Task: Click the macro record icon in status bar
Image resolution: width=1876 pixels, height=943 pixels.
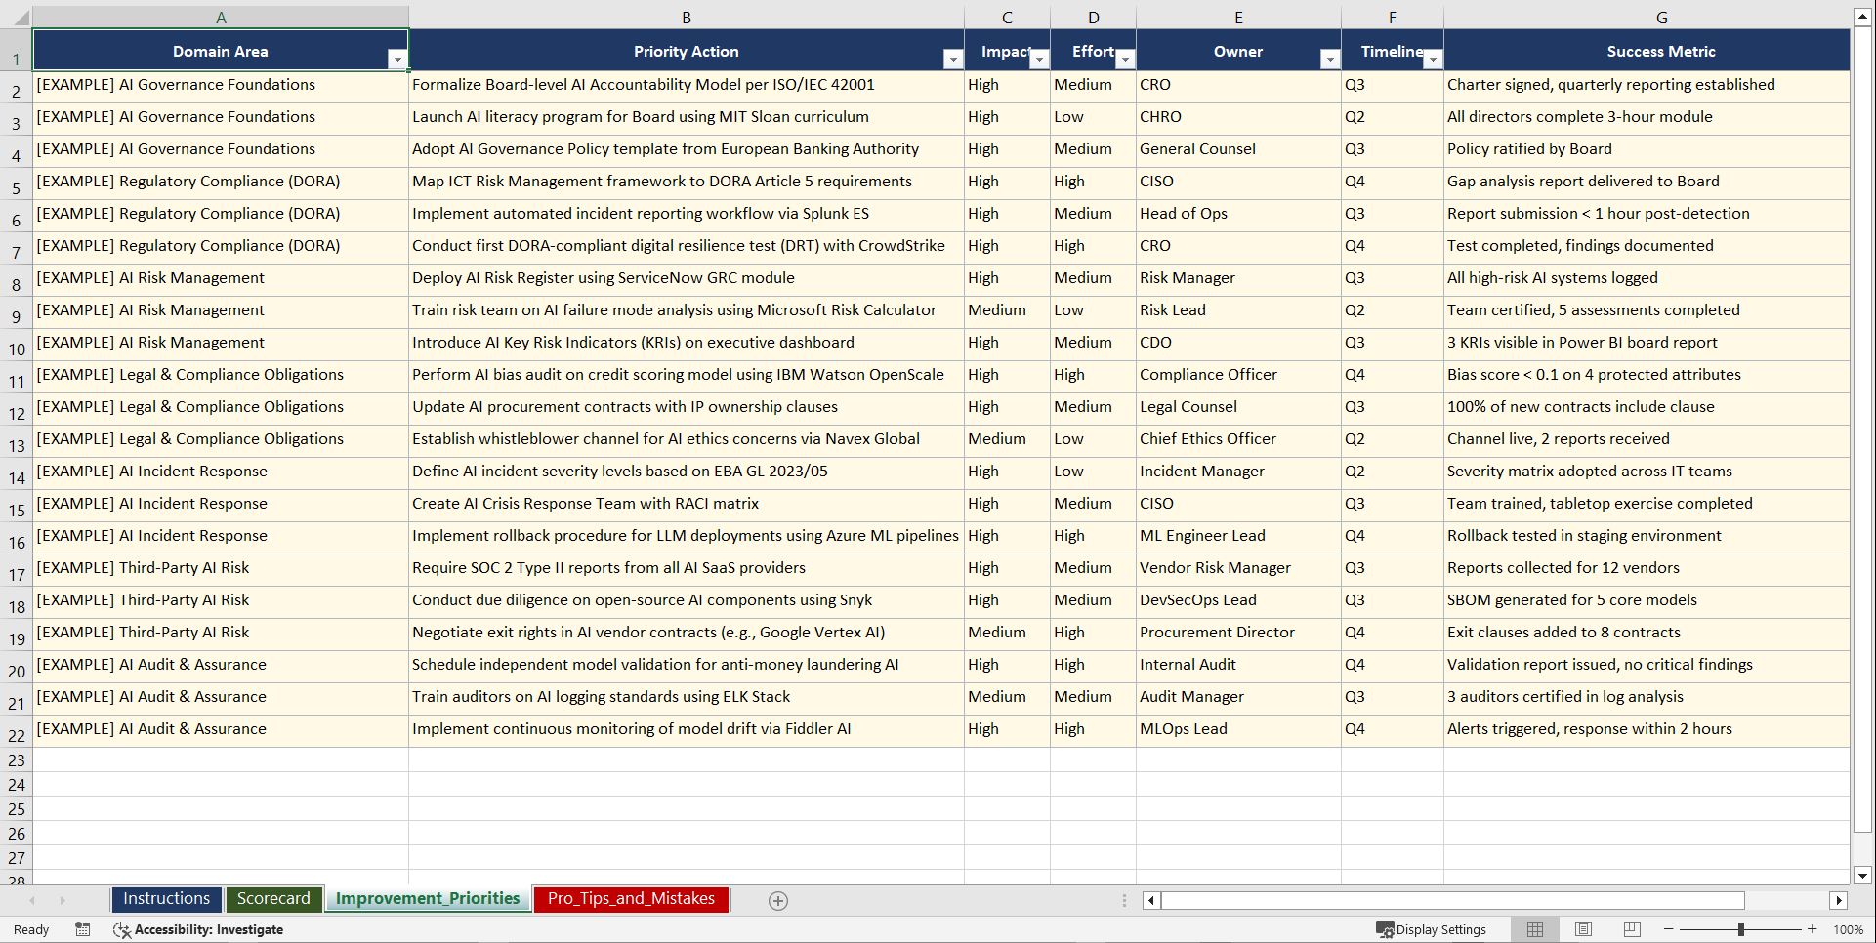Action: [x=83, y=929]
